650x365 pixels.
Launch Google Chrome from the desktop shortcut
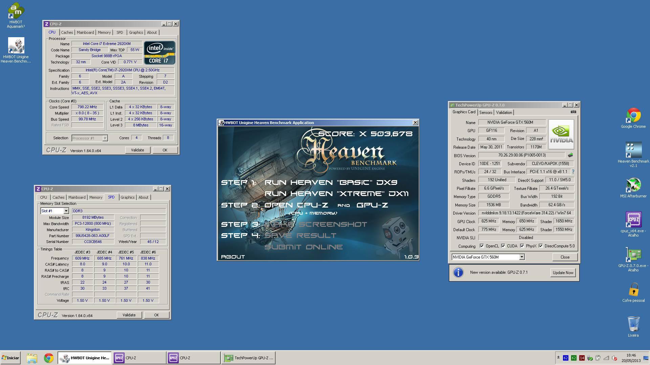[633, 118]
